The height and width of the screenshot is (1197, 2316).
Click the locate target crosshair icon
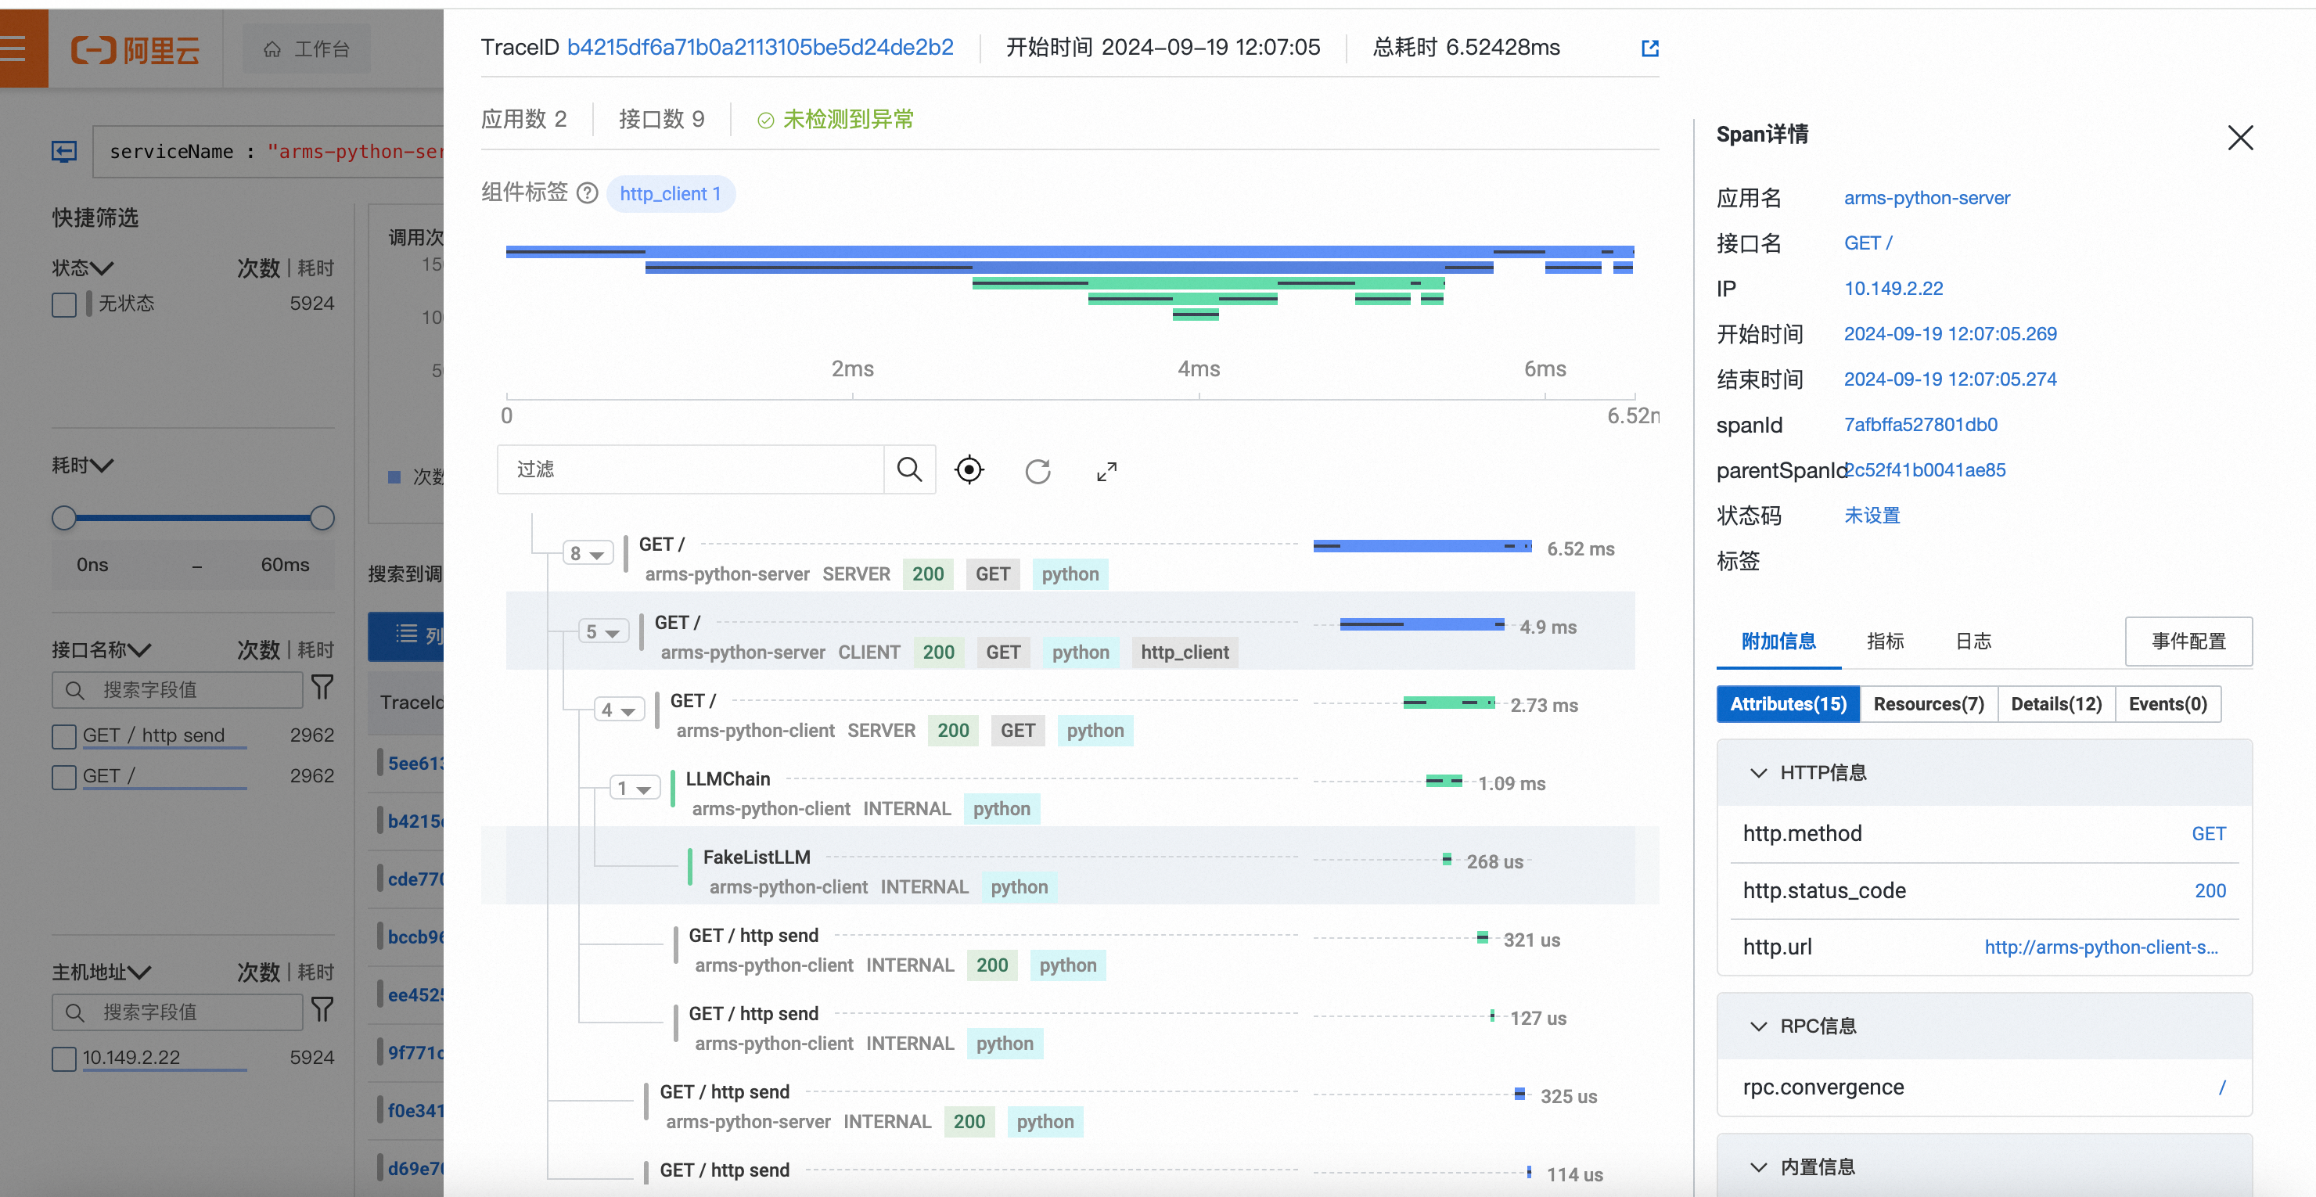click(x=969, y=470)
